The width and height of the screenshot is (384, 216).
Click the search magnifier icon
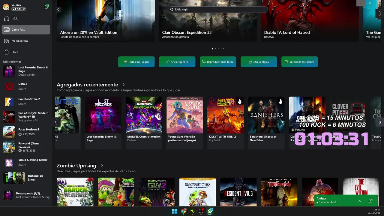172,10
